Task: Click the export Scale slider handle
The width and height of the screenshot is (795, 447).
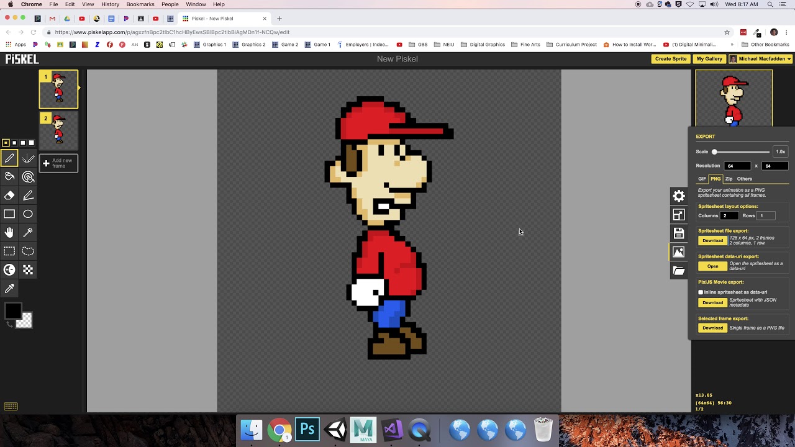Action: (714, 151)
